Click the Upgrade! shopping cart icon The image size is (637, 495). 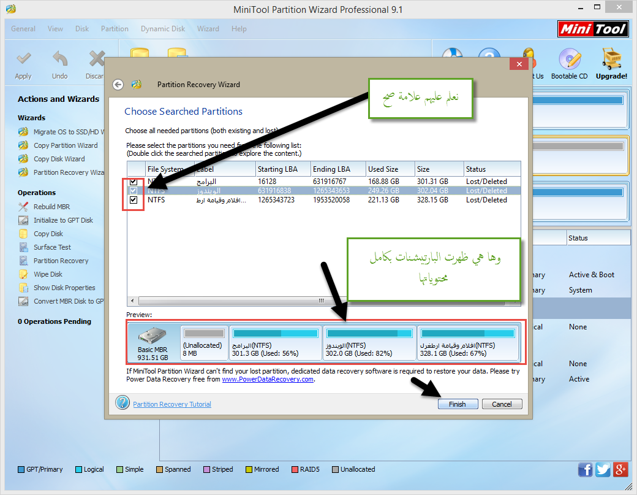coord(611,59)
